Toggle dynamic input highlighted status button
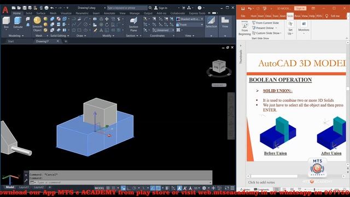 [123, 188]
